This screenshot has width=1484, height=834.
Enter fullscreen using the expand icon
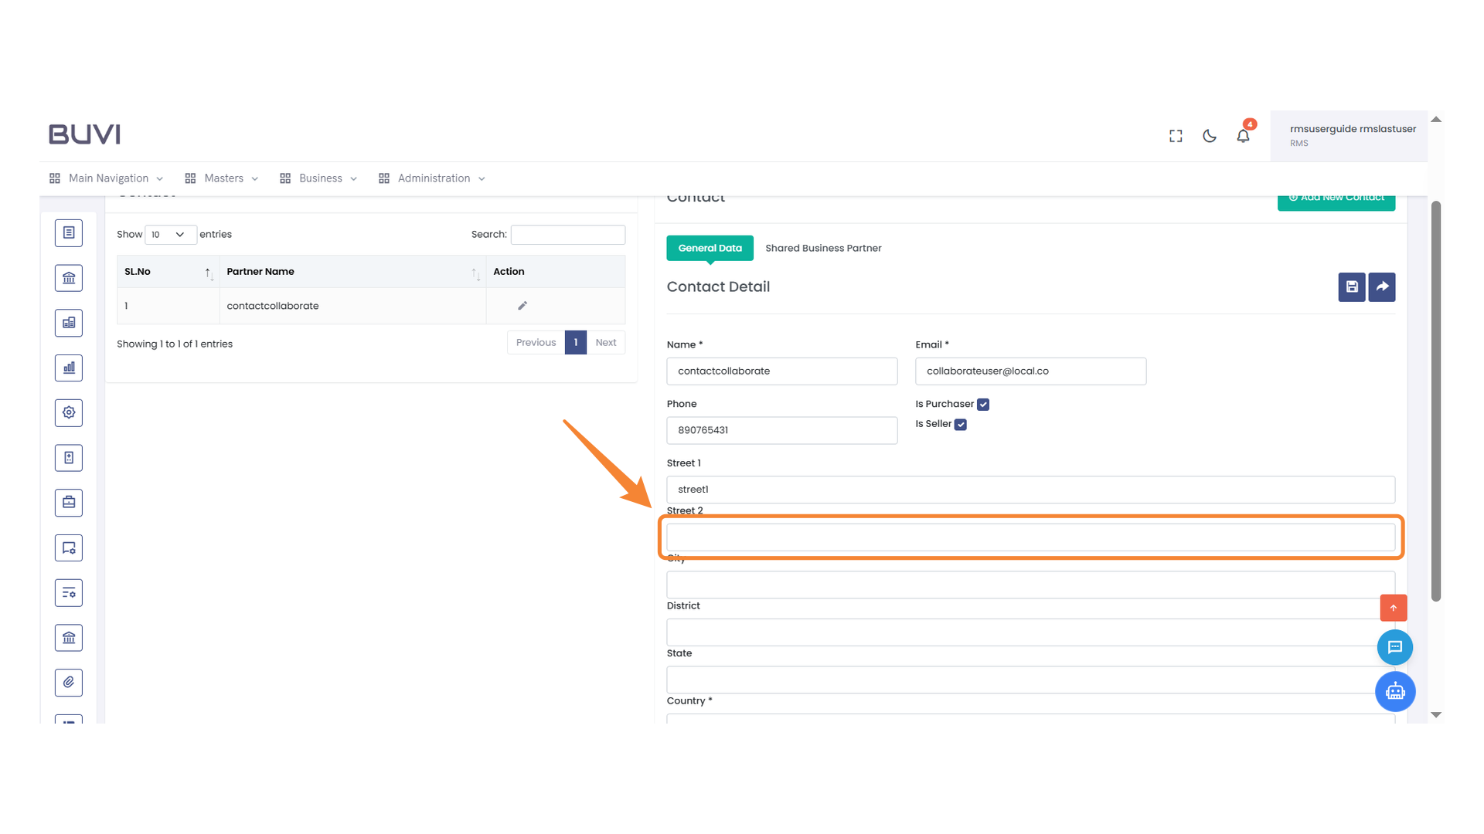(x=1176, y=136)
